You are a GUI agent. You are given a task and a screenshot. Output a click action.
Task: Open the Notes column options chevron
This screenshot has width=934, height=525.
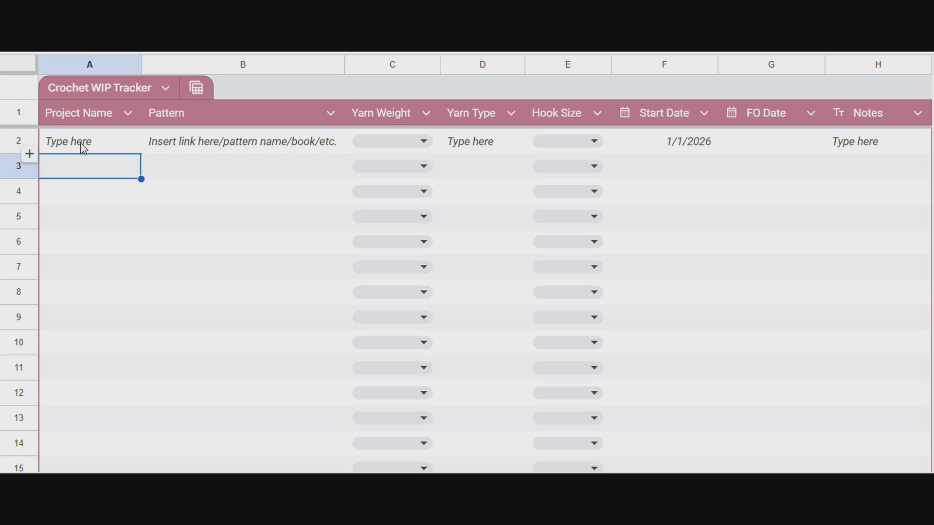point(918,113)
